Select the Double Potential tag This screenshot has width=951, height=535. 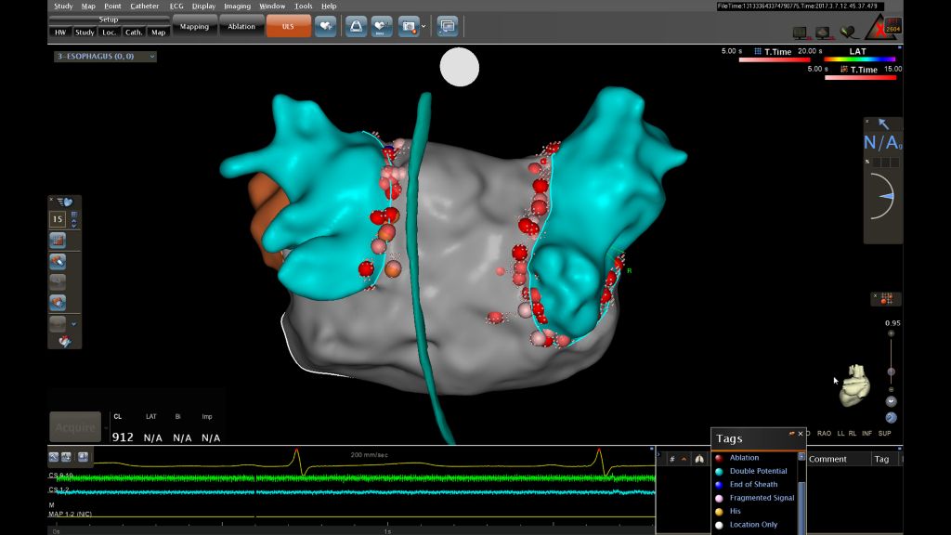[758, 471]
